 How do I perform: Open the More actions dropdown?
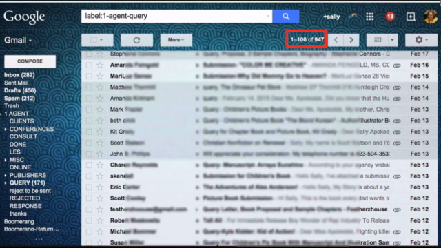tap(176, 40)
